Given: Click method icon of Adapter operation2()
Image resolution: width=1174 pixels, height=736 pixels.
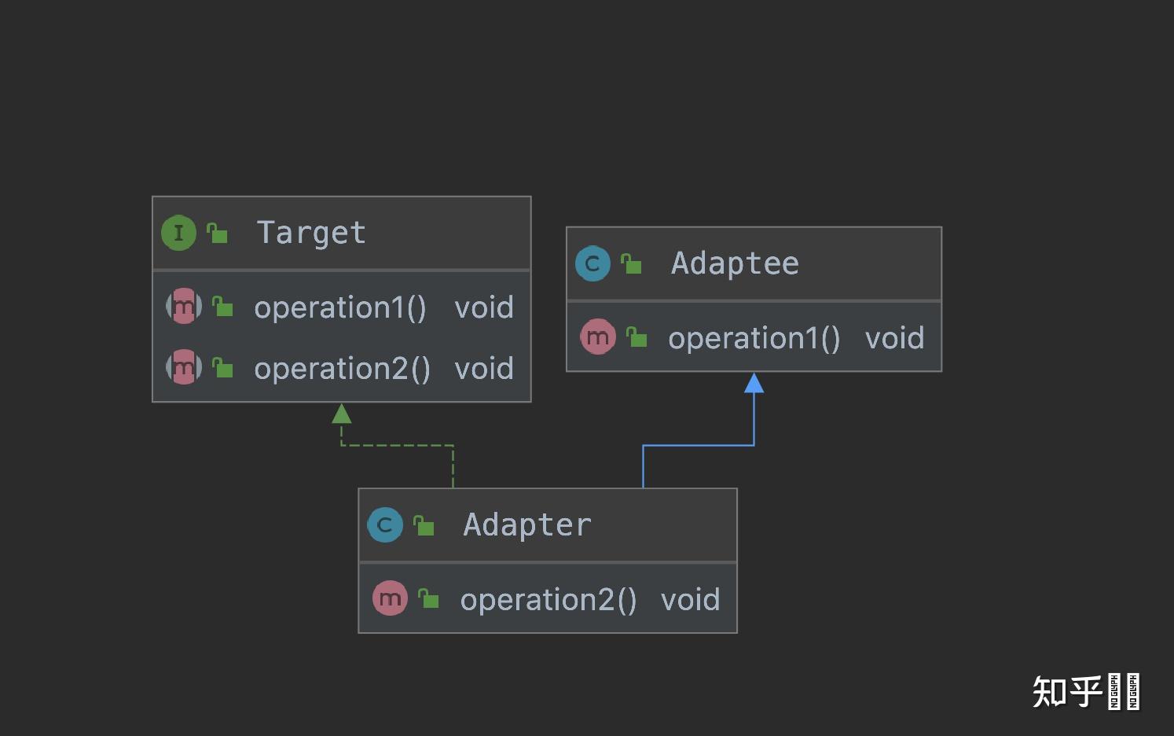Looking at the screenshot, I should (x=390, y=598).
